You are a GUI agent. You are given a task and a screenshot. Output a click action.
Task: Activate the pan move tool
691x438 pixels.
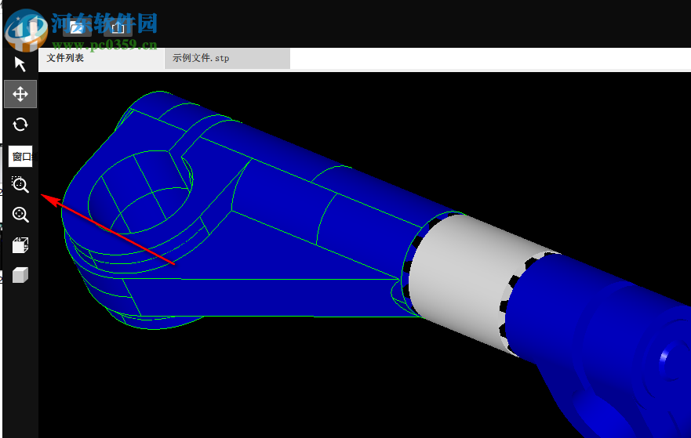[x=20, y=94]
